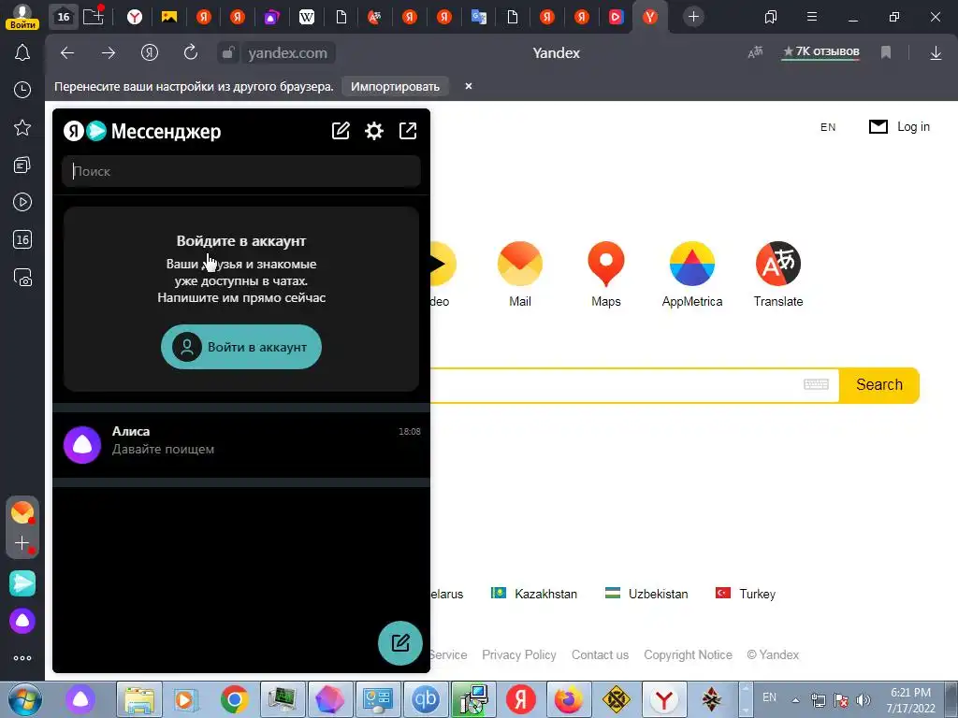The image size is (958, 718).
Task: Click the AppMetrica service icon
Action: (x=692, y=263)
